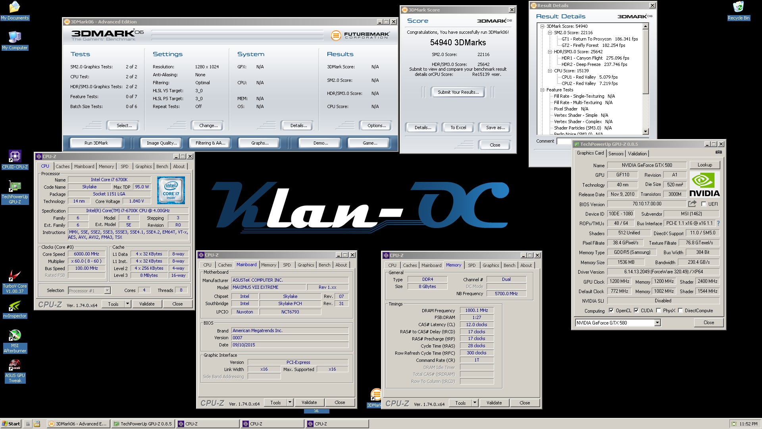Launch the ASUS GPU Tweak desktop shortcut
The image size is (762, 429).
[15, 371]
